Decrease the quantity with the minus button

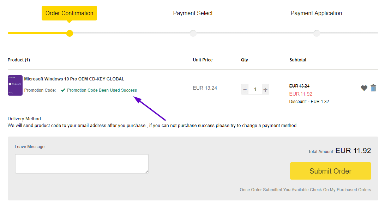pos(245,89)
